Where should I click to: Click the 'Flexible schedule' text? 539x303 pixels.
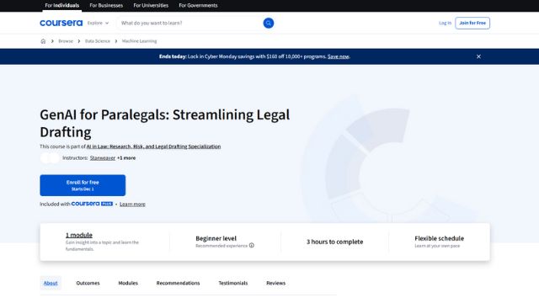440,238
